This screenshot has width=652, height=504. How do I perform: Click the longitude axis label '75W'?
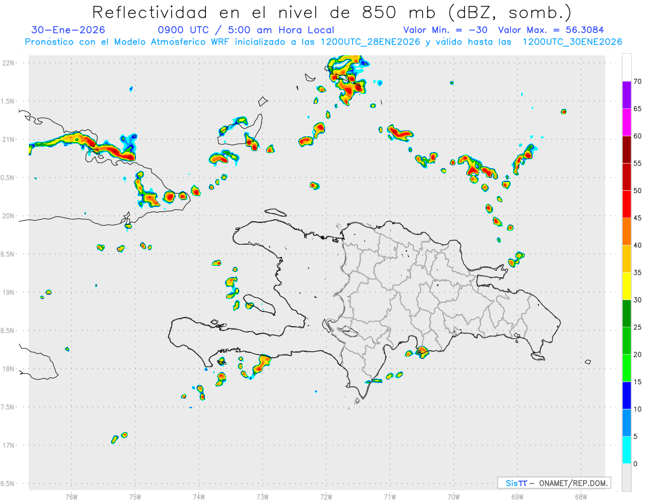135,497
